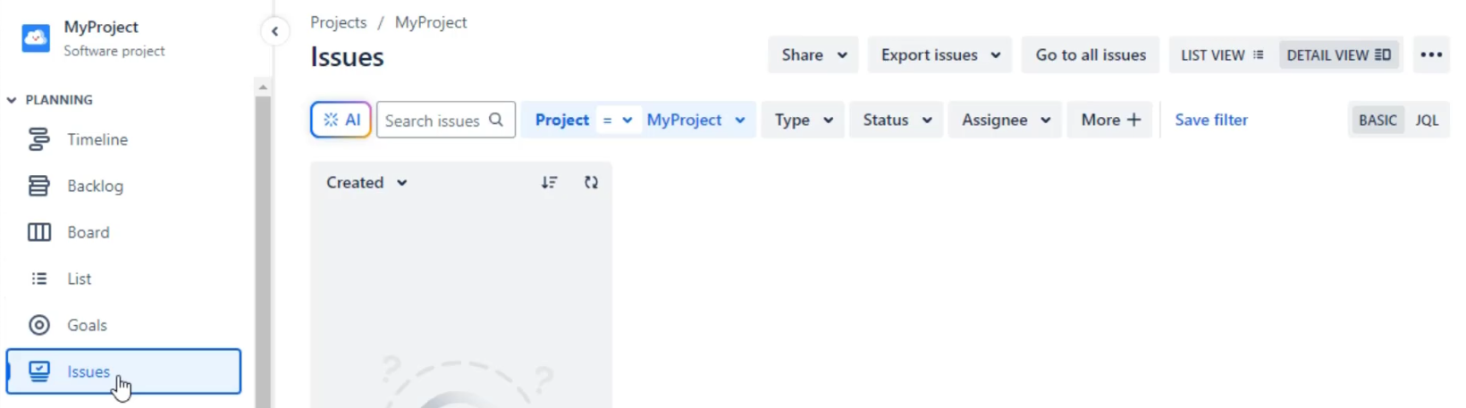Viewport: 1466px width, 408px height.
Task: Click the Software project subtitle text
Action: (114, 51)
